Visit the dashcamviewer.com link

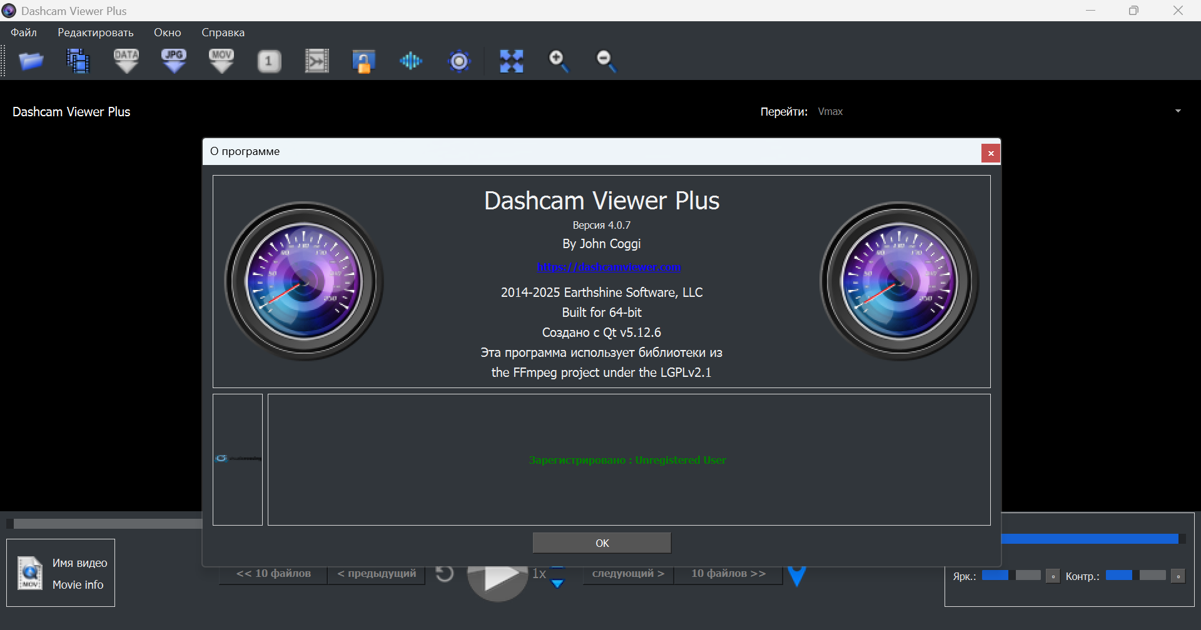click(x=609, y=267)
